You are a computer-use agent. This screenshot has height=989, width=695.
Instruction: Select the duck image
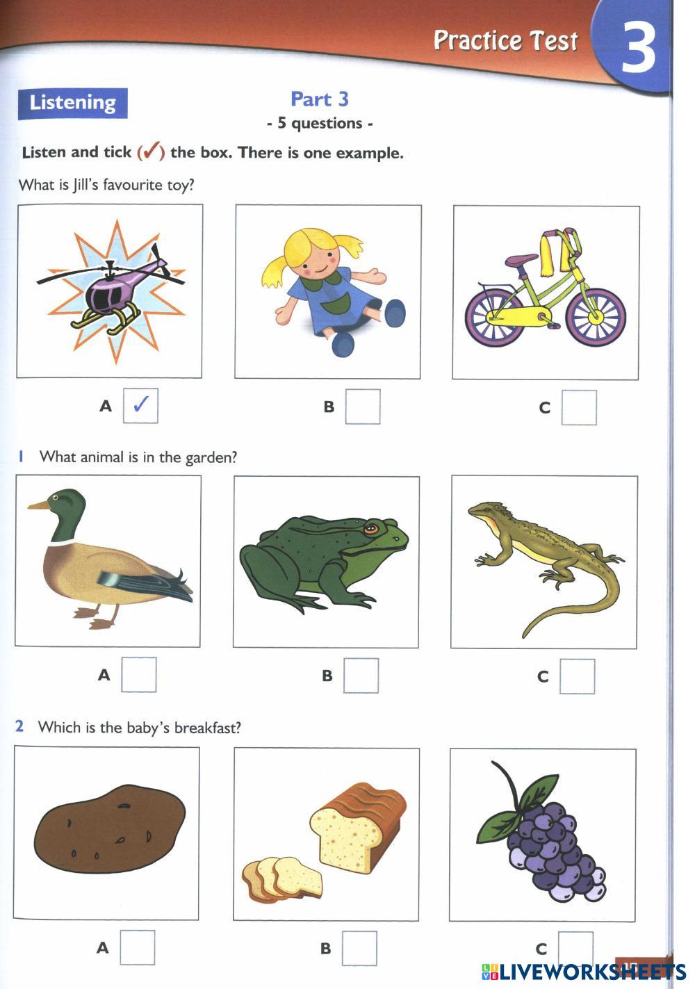(x=108, y=562)
